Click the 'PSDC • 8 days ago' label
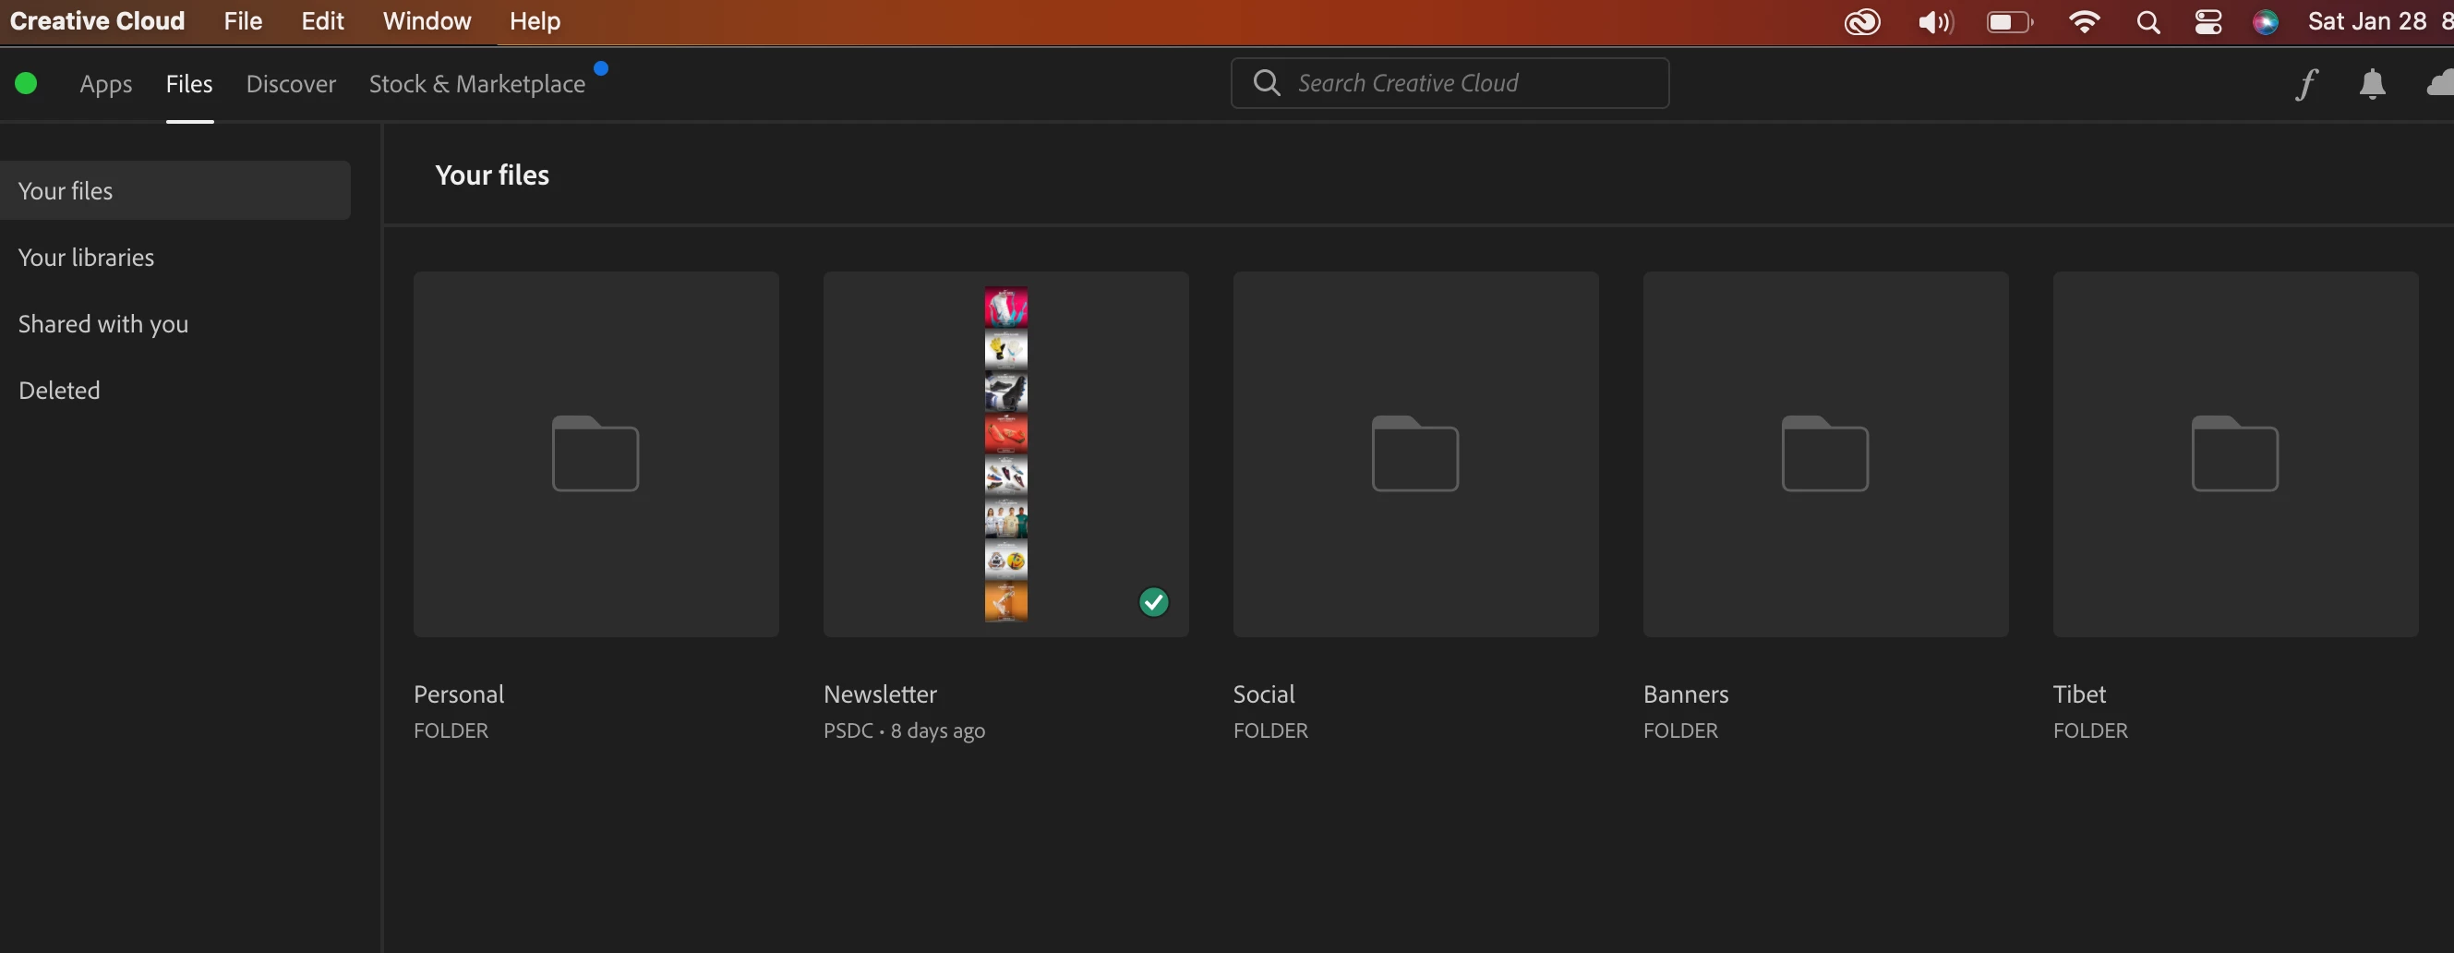Image resolution: width=2454 pixels, height=953 pixels. coord(904,731)
